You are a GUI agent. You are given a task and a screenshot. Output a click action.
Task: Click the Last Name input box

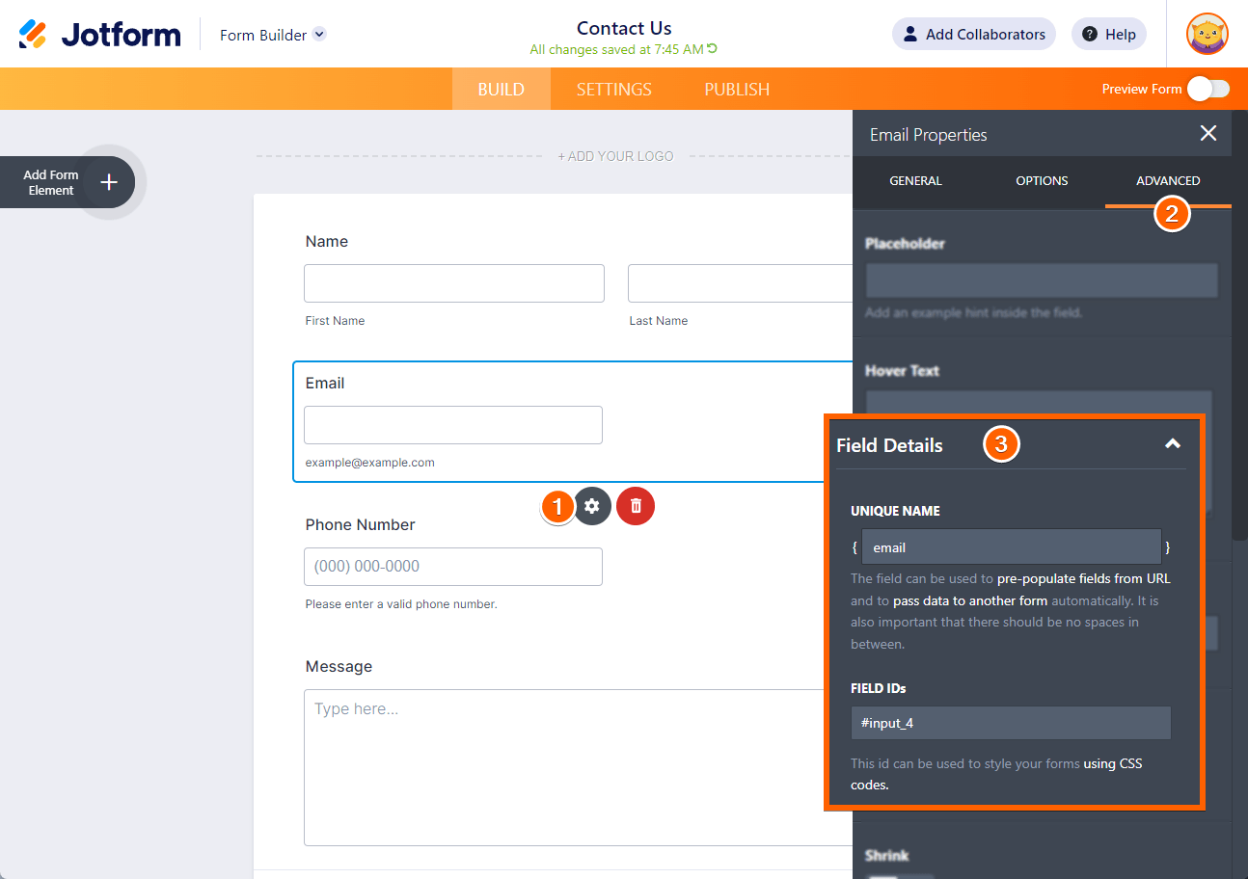click(740, 283)
